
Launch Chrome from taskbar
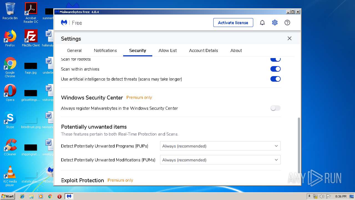[x=50, y=196]
